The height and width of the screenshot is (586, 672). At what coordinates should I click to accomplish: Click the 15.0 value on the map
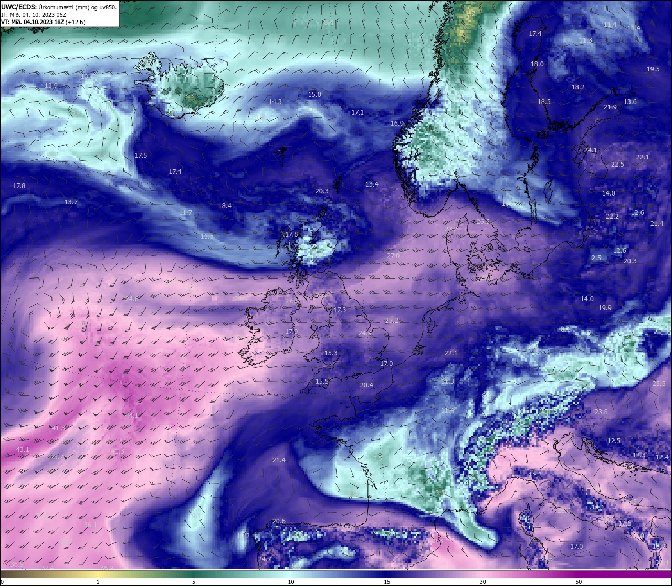point(314,95)
